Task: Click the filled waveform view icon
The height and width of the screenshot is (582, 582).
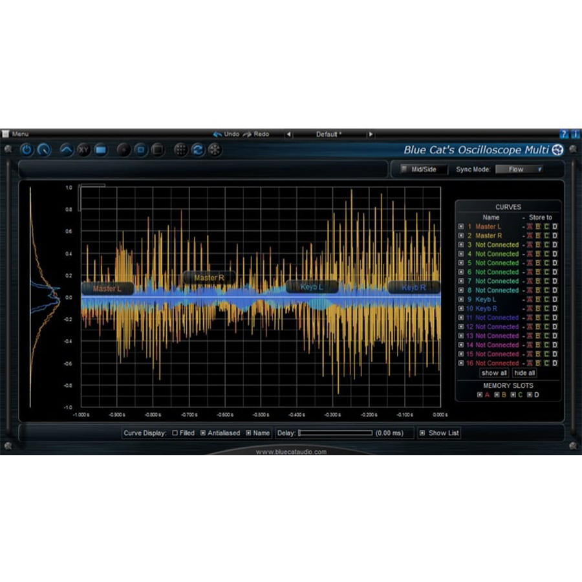Action: [x=100, y=149]
